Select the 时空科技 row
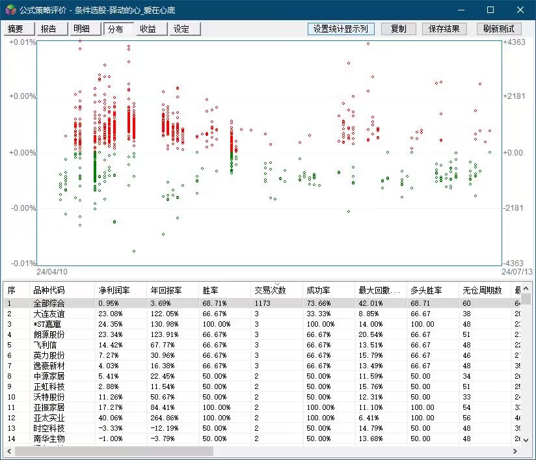 pyautogui.click(x=262, y=428)
